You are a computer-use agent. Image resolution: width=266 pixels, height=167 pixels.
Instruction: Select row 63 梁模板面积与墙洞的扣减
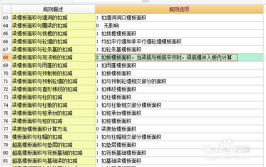point(53,18)
